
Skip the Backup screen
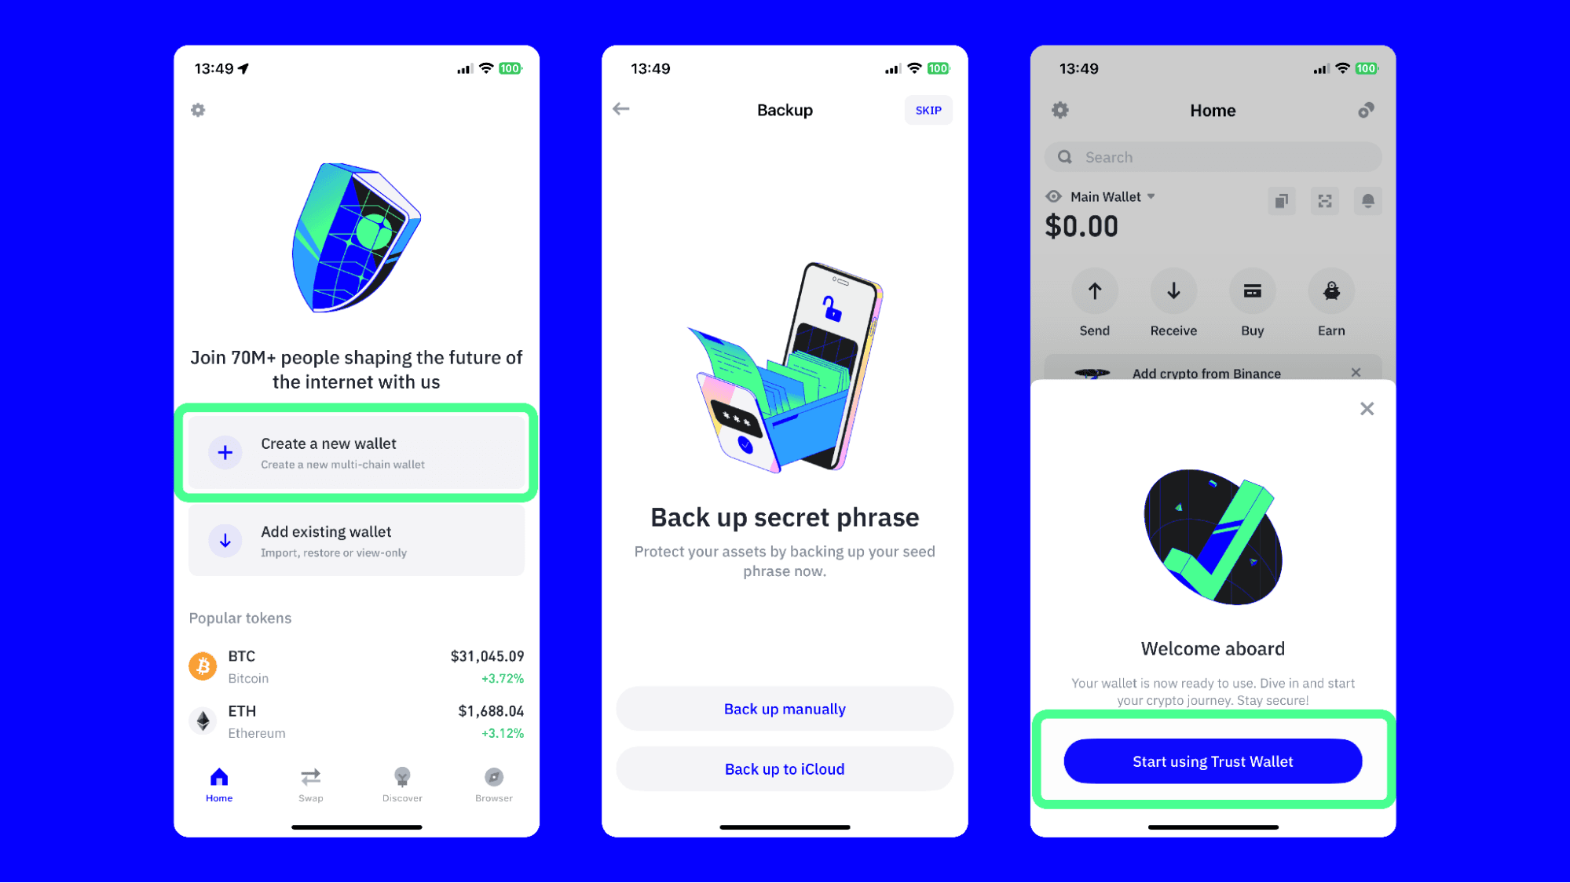(x=928, y=110)
